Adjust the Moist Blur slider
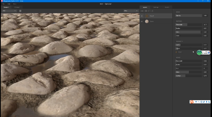 [189, 68]
